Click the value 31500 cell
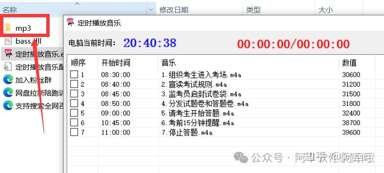Screen dimensions: 384x173 [x=351, y=94]
